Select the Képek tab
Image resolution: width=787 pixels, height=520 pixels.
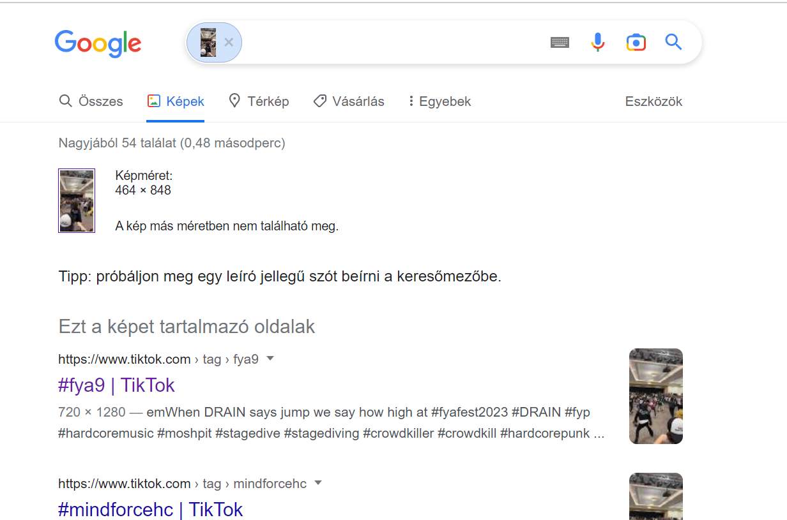(x=176, y=101)
